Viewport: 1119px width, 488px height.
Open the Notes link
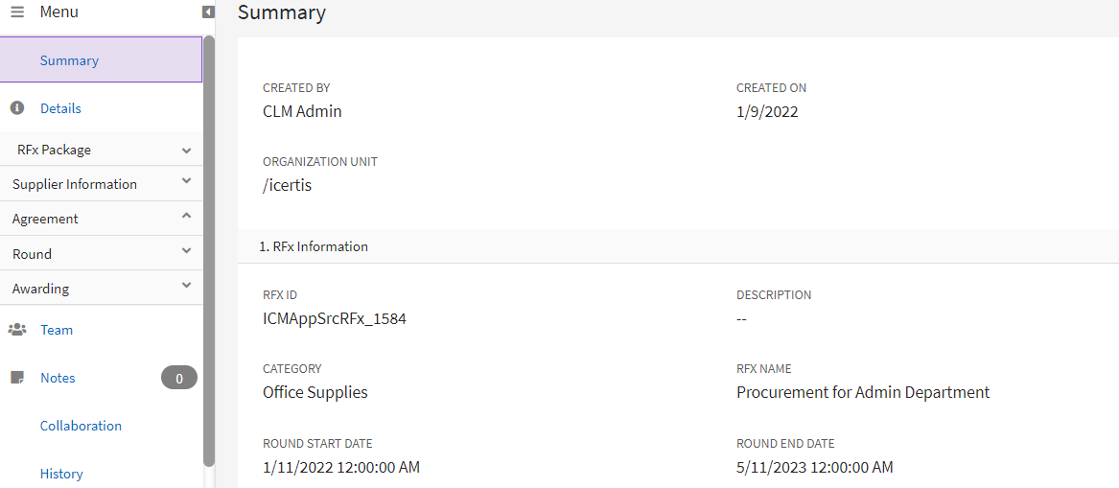[58, 378]
